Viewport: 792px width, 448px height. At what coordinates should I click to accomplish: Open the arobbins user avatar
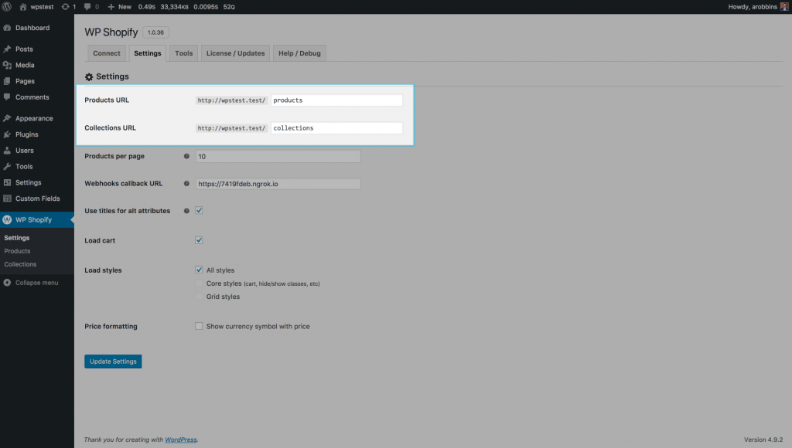(x=784, y=6)
